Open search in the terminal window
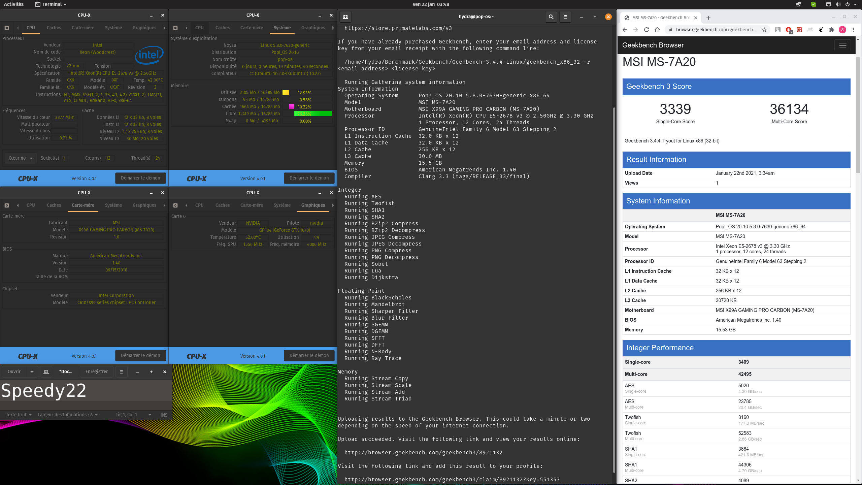This screenshot has height=485, width=862. (551, 17)
